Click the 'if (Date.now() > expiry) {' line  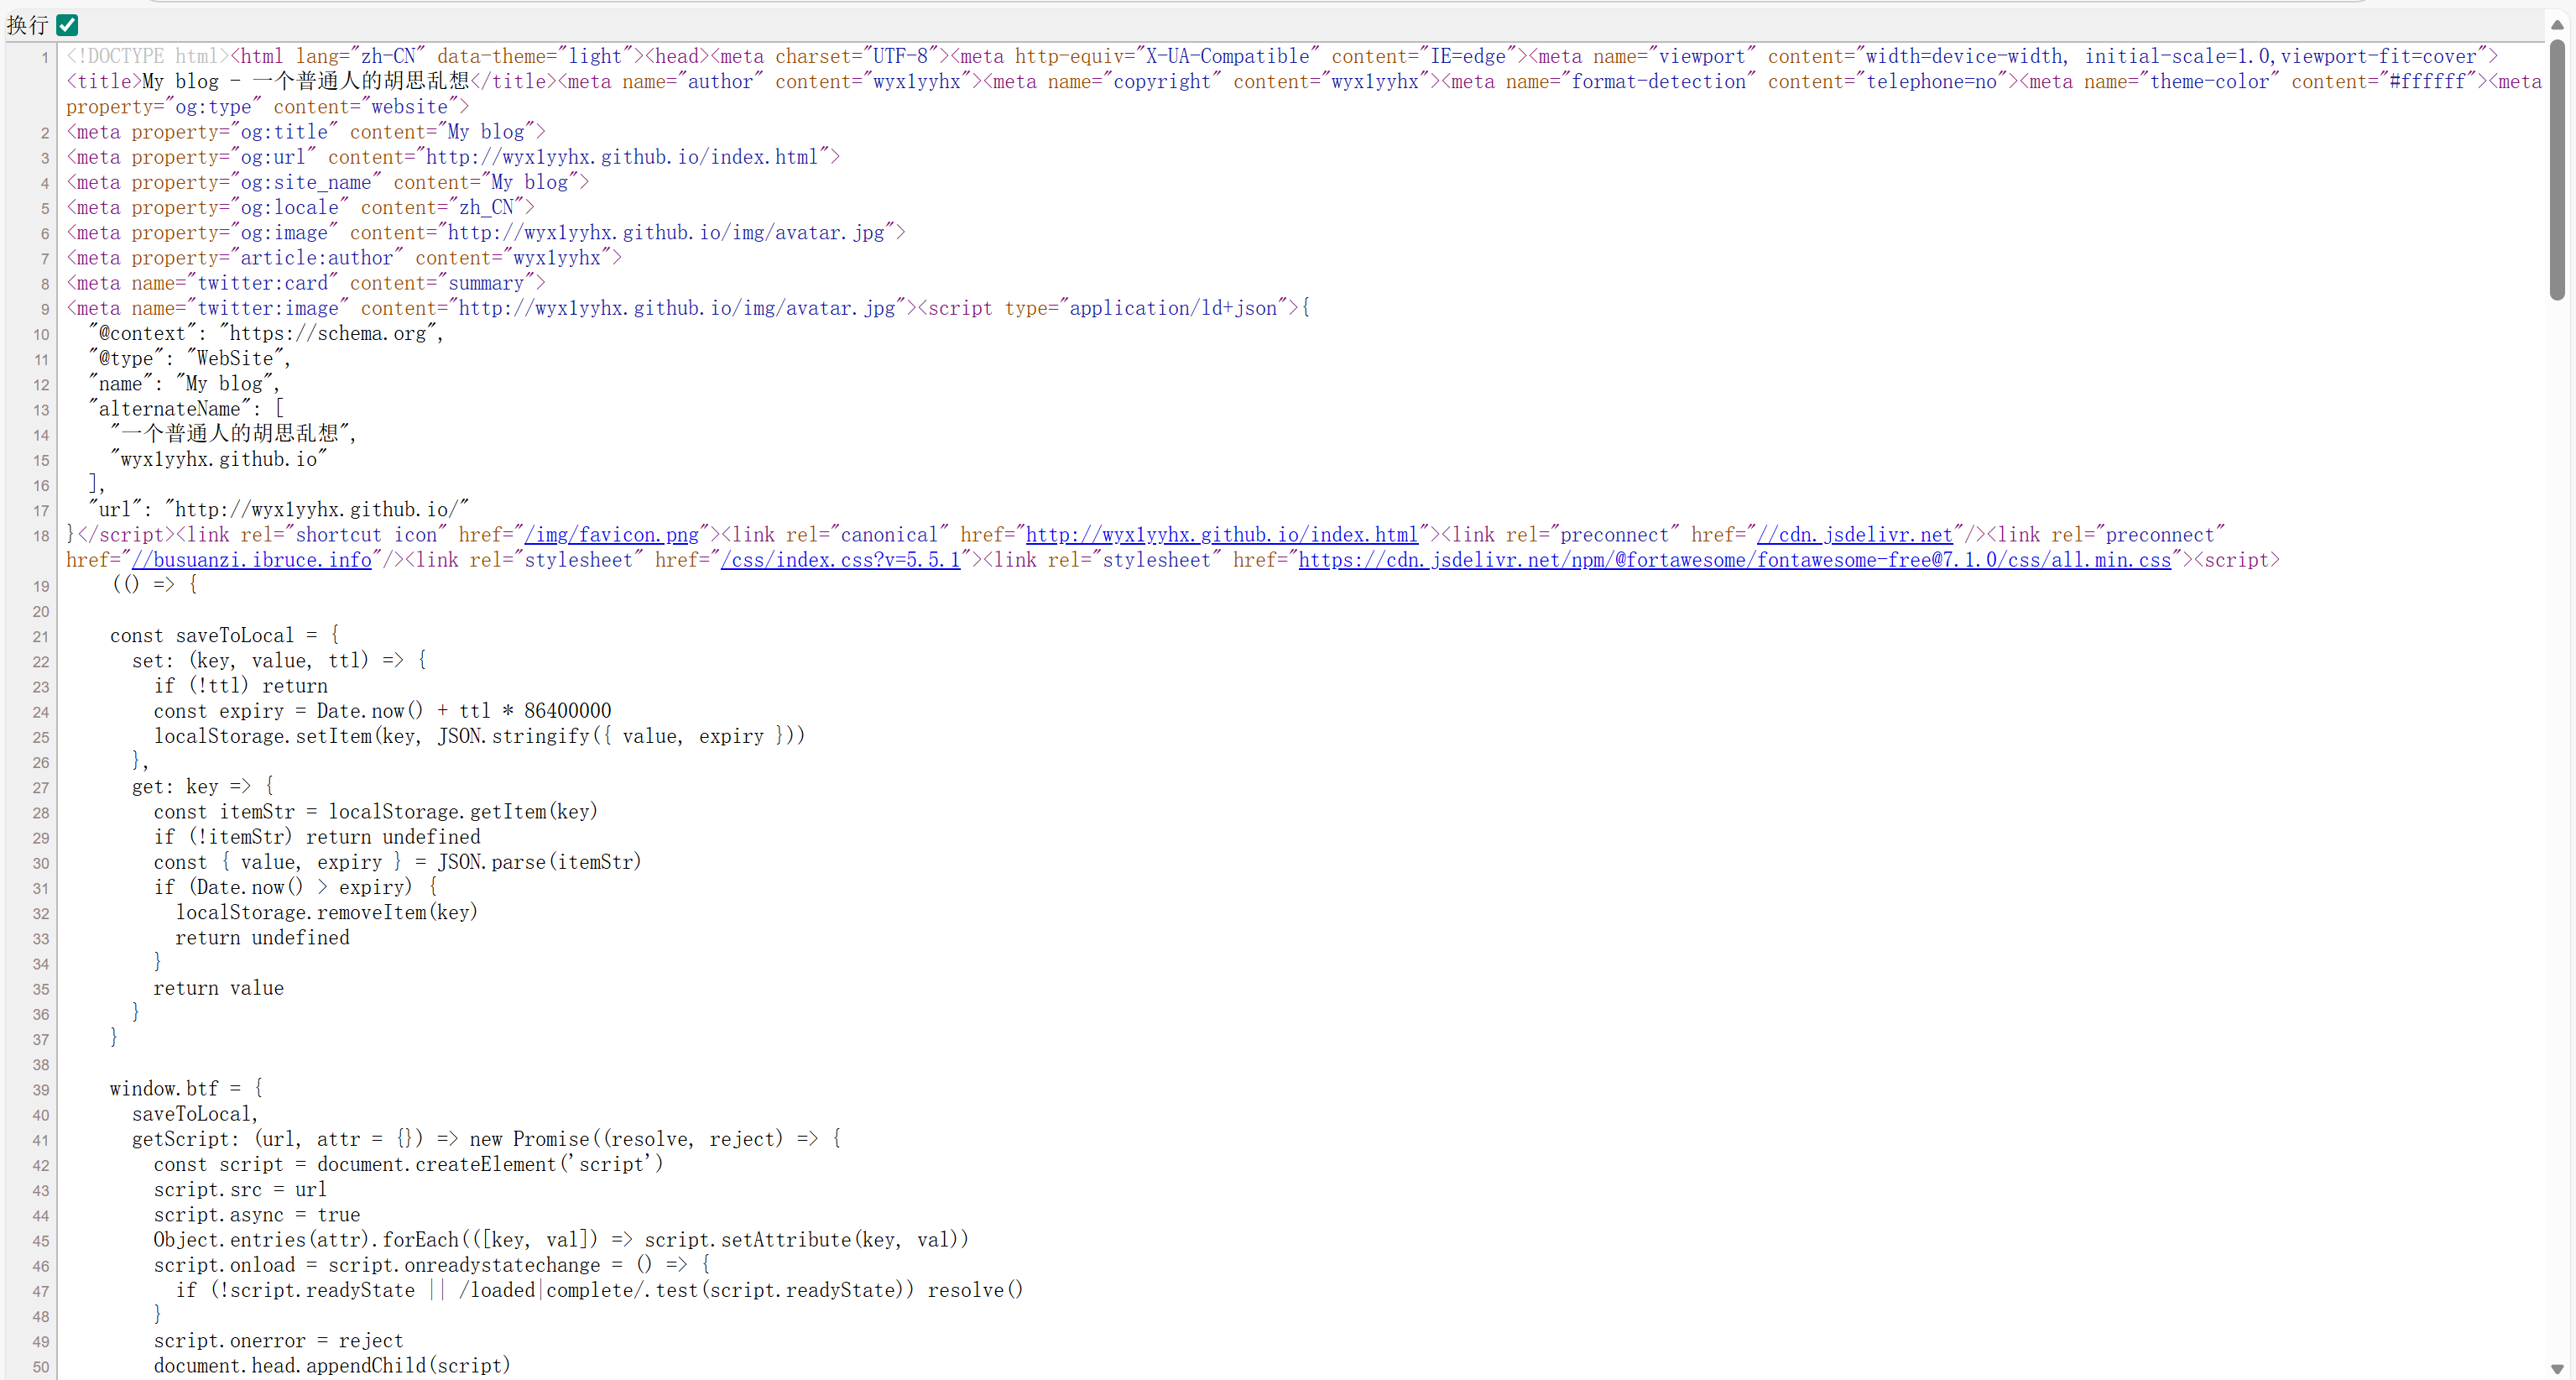coord(296,887)
